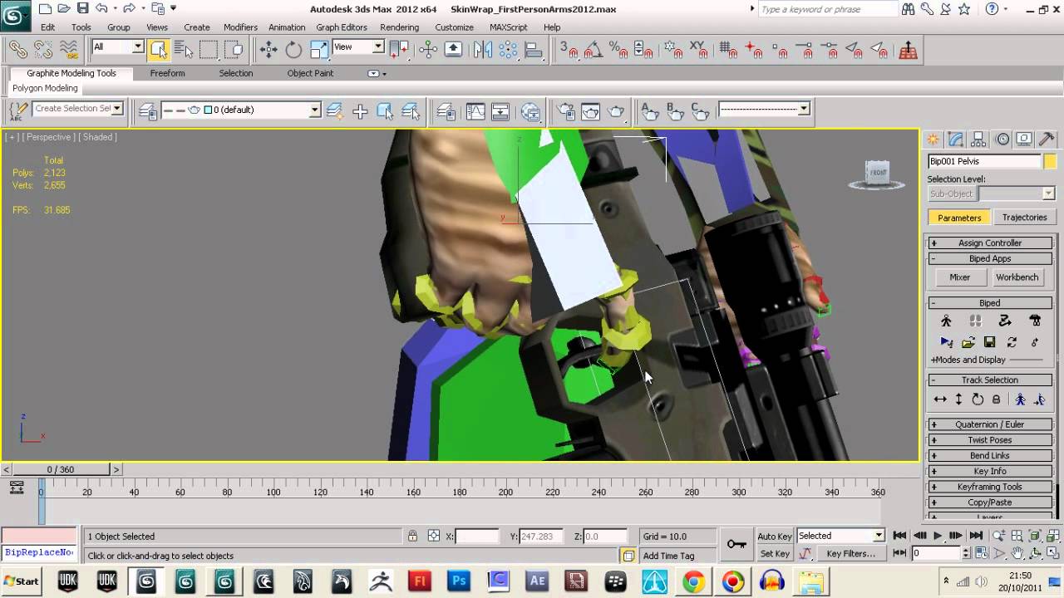The height and width of the screenshot is (598, 1064).
Task: Activate the Select Object tool
Action: pos(158,50)
